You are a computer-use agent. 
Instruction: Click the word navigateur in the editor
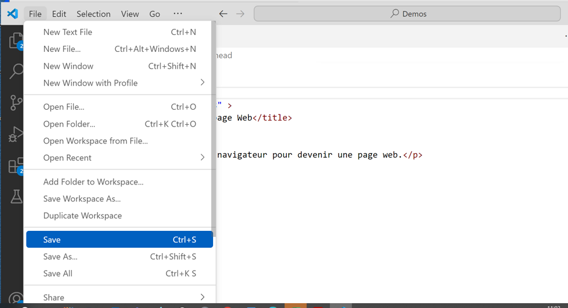tap(242, 155)
